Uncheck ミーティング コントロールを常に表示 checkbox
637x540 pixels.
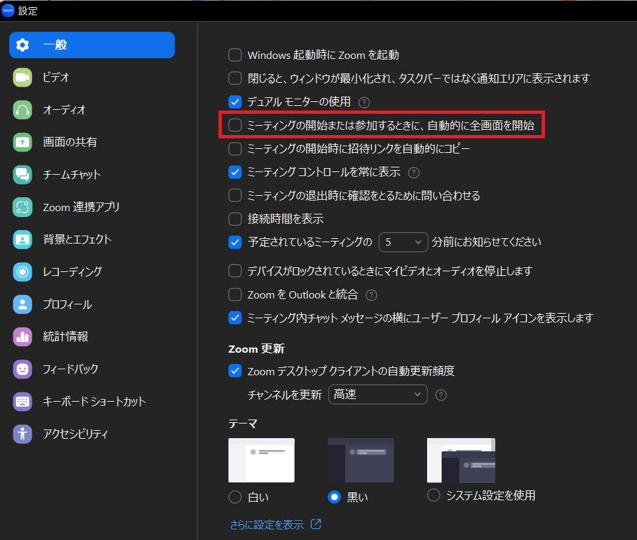(235, 172)
